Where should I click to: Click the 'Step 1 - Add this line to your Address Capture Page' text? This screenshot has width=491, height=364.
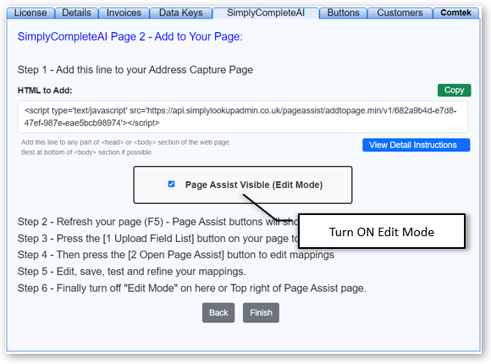coord(135,70)
